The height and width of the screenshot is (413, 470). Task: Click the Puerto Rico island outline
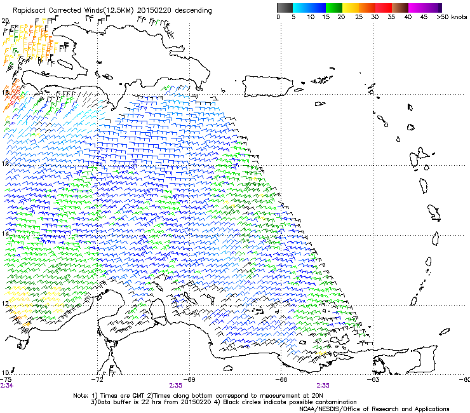pos(267,86)
